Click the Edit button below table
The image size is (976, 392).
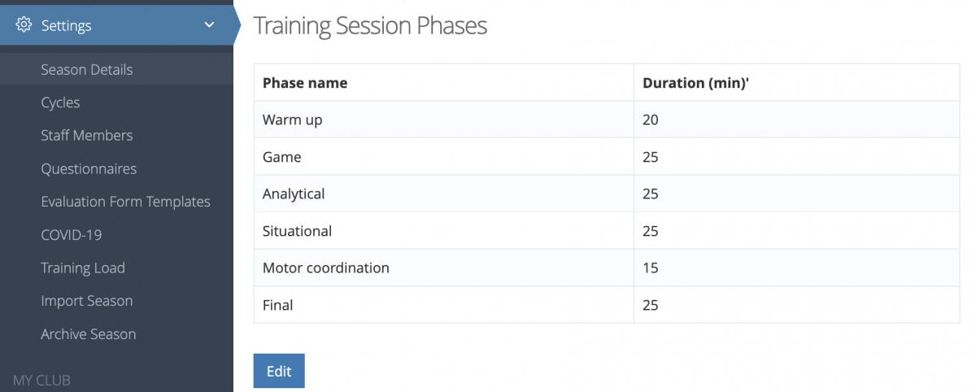coord(279,371)
